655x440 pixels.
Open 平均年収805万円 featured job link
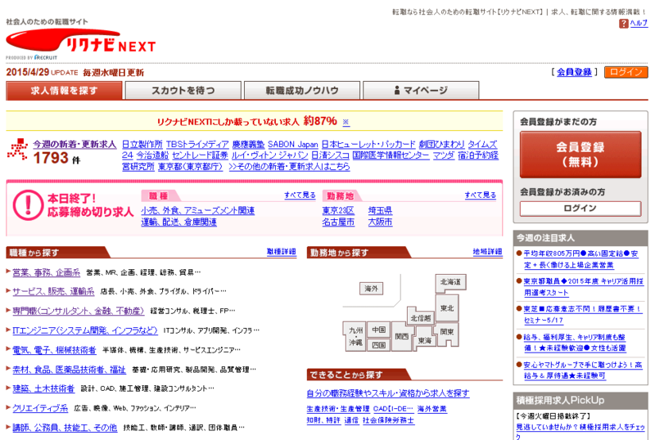[580, 259]
